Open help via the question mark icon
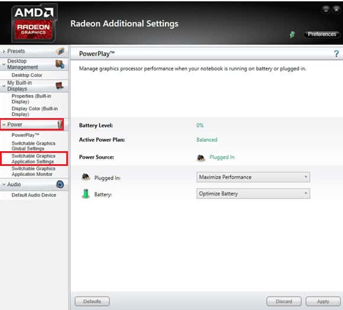This screenshot has height=310, width=343. 336,54
